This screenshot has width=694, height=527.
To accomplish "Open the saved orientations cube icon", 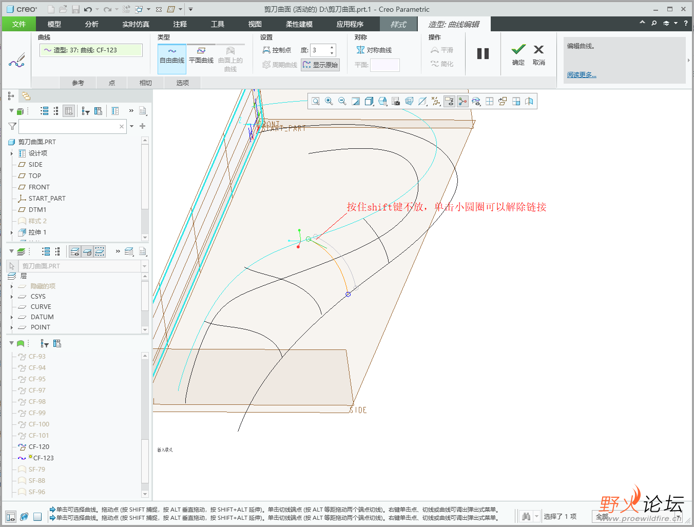I will click(x=382, y=101).
